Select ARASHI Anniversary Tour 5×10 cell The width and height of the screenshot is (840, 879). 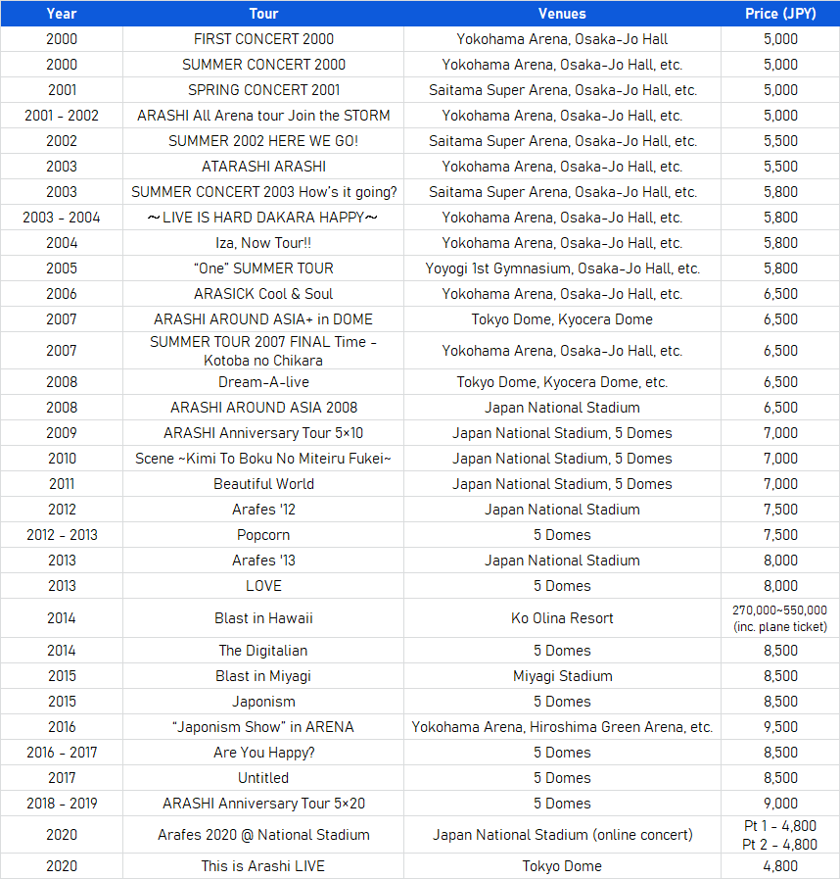[x=263, y=433]
